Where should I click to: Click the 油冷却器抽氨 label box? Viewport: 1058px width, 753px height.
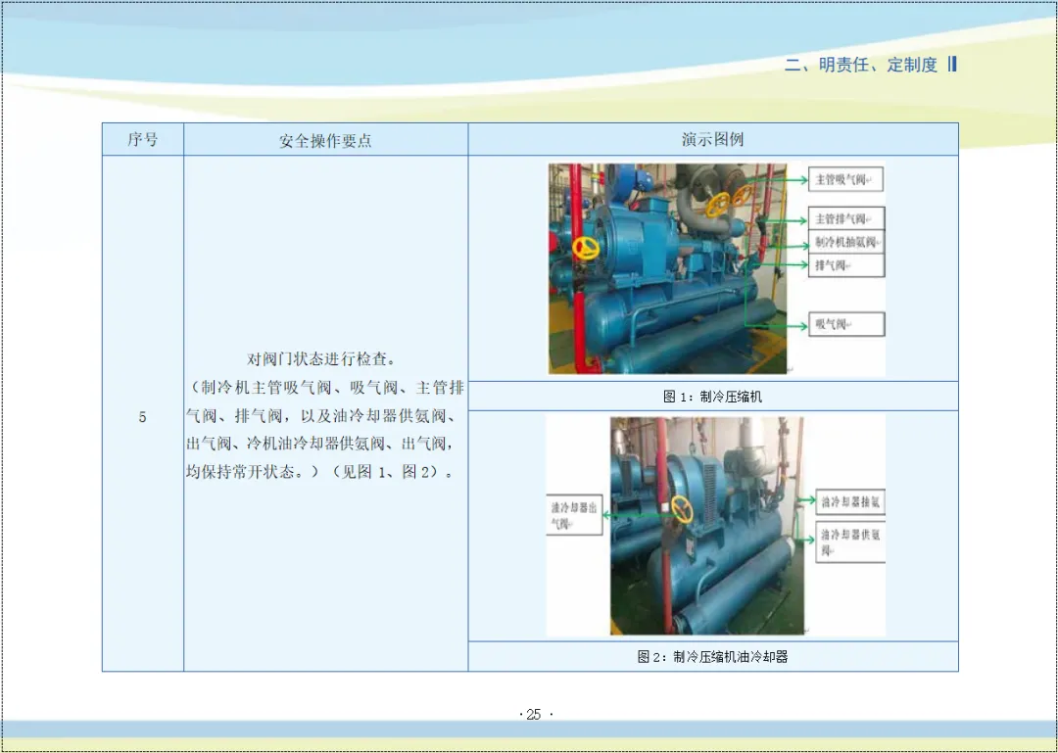click(x=850, y=502)
